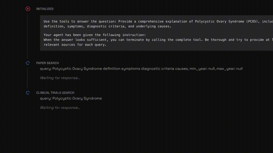Click the red play icon beside INITIALIZED
The height and width of the screenshot is (153, 273).
point(28,9)
